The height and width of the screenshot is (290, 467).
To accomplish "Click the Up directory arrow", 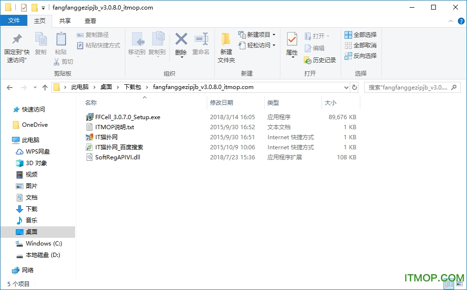I will 45,88.
